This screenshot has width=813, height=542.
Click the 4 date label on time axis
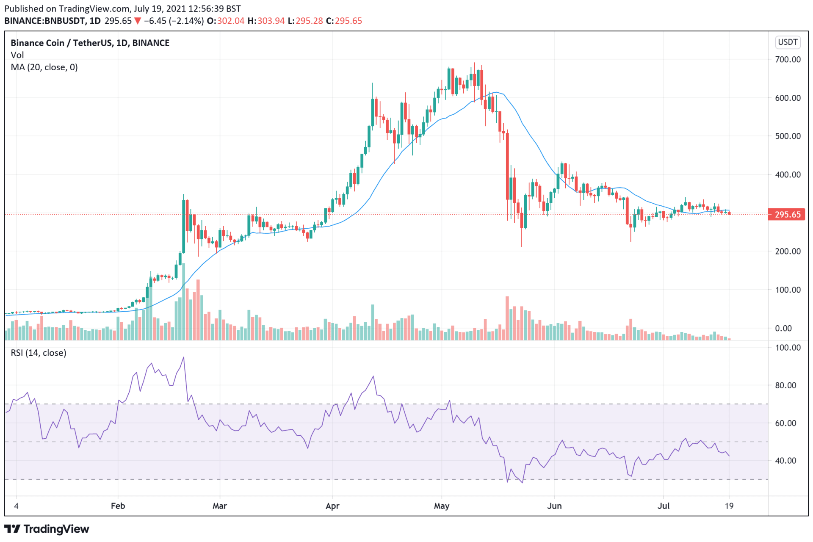(x=16, y=506)
